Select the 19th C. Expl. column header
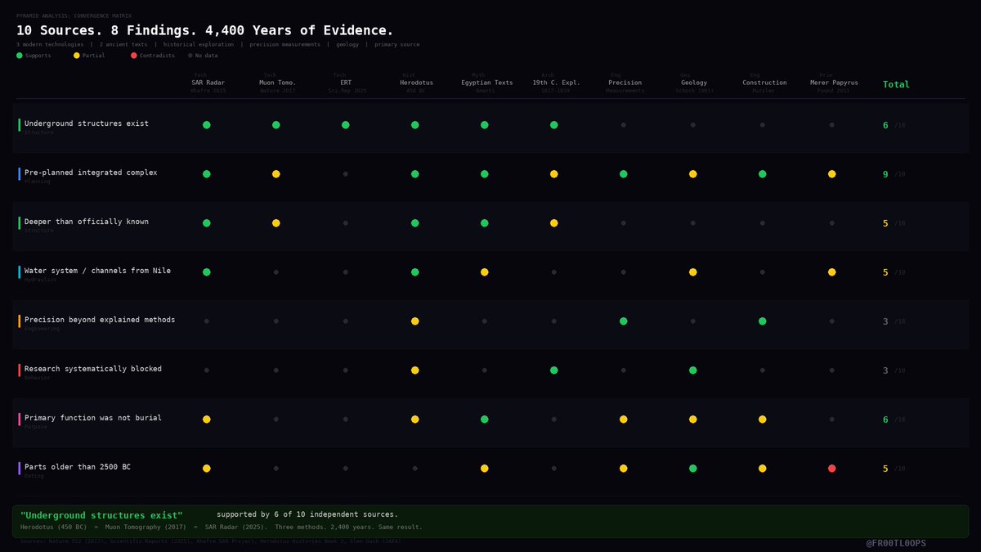 point(555,83)
